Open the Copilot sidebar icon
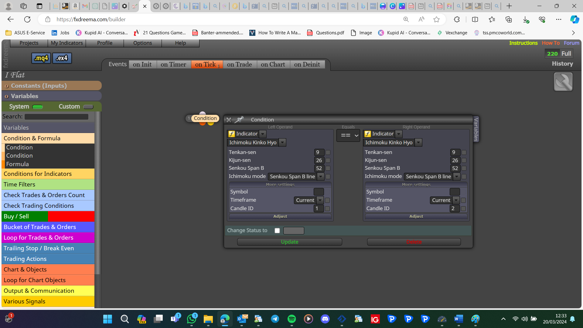Screen dimensions: 583x328 click(574, 19)
